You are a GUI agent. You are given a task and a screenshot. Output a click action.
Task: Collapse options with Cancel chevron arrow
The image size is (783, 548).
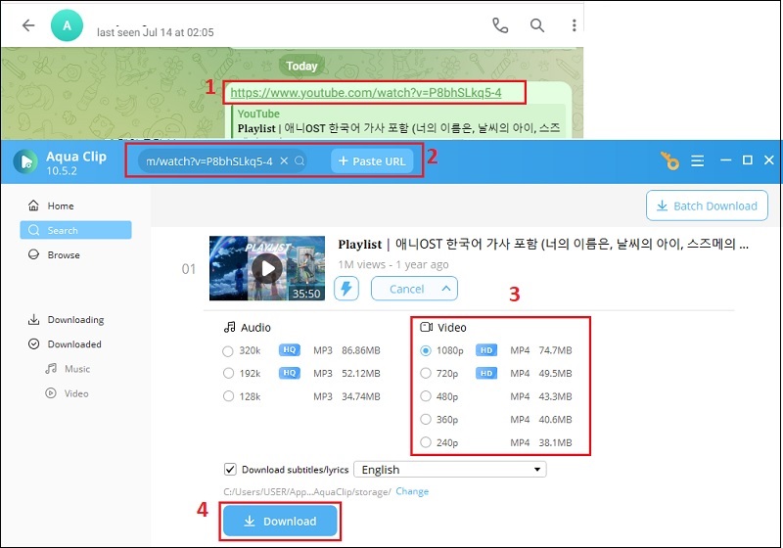[446, 289]
